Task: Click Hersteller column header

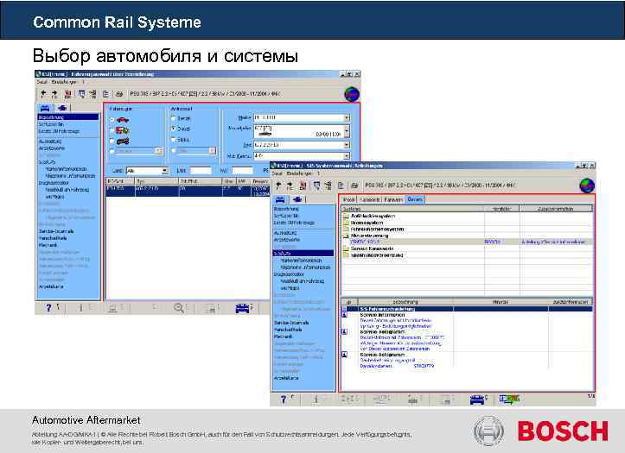Action: pos(502,209)
